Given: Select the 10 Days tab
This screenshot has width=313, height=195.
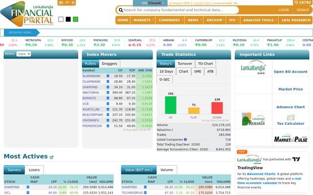Looking at the screenshot, I should pos(166,72).
